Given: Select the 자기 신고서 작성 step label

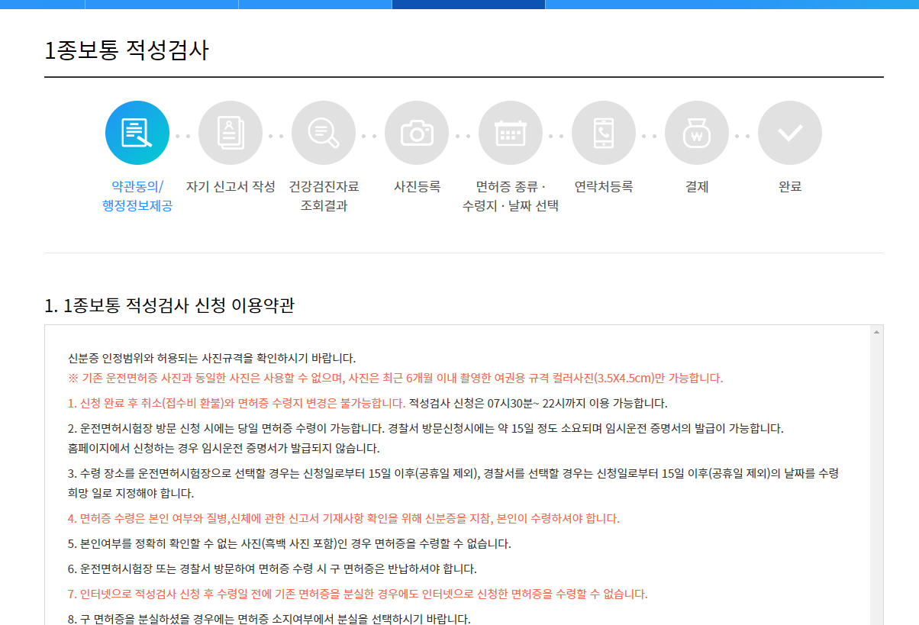Looking at the screenshot, I should [x=231, y=185].
